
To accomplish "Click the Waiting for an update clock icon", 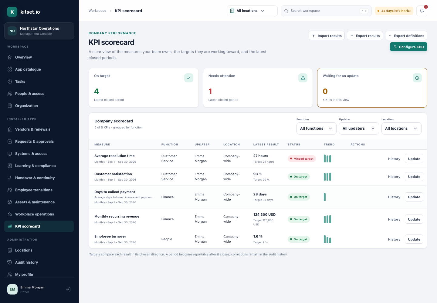I will [417, 78].
